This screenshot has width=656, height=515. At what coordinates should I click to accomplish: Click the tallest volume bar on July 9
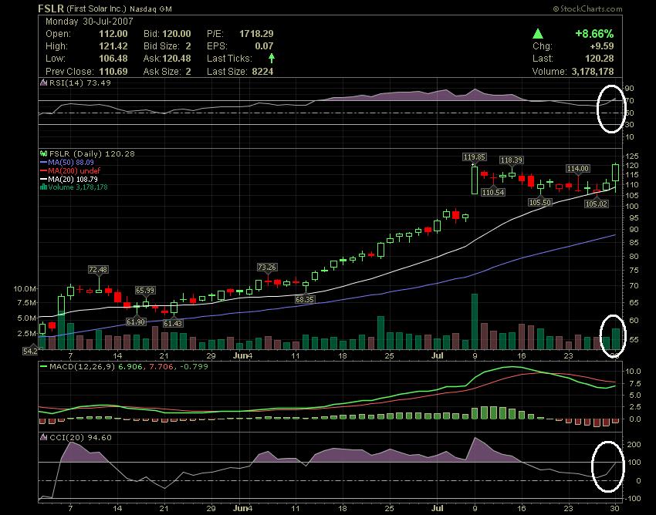tap(475, 321)
